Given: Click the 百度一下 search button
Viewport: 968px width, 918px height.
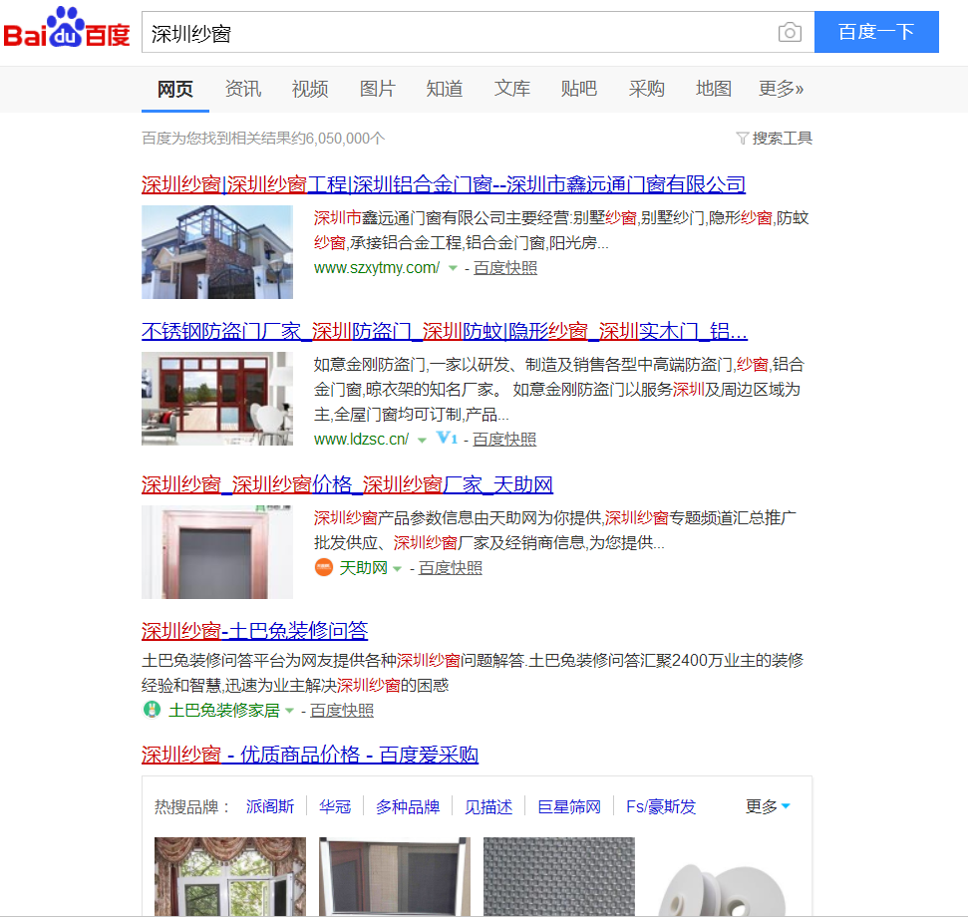Looking at the screenshot, I should [876, 32].
